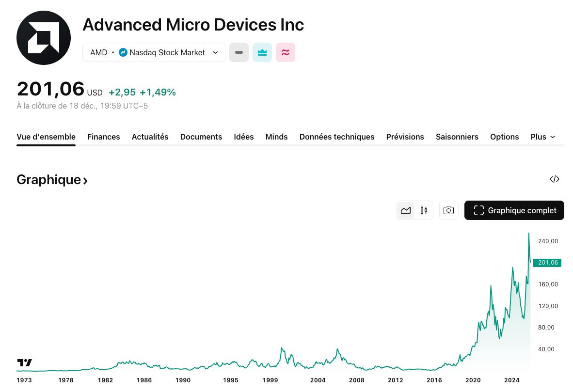The width and height of the screenshot is (573, 392).
Task: Expand the Plus tab dropdown
Action: point(543,137)
